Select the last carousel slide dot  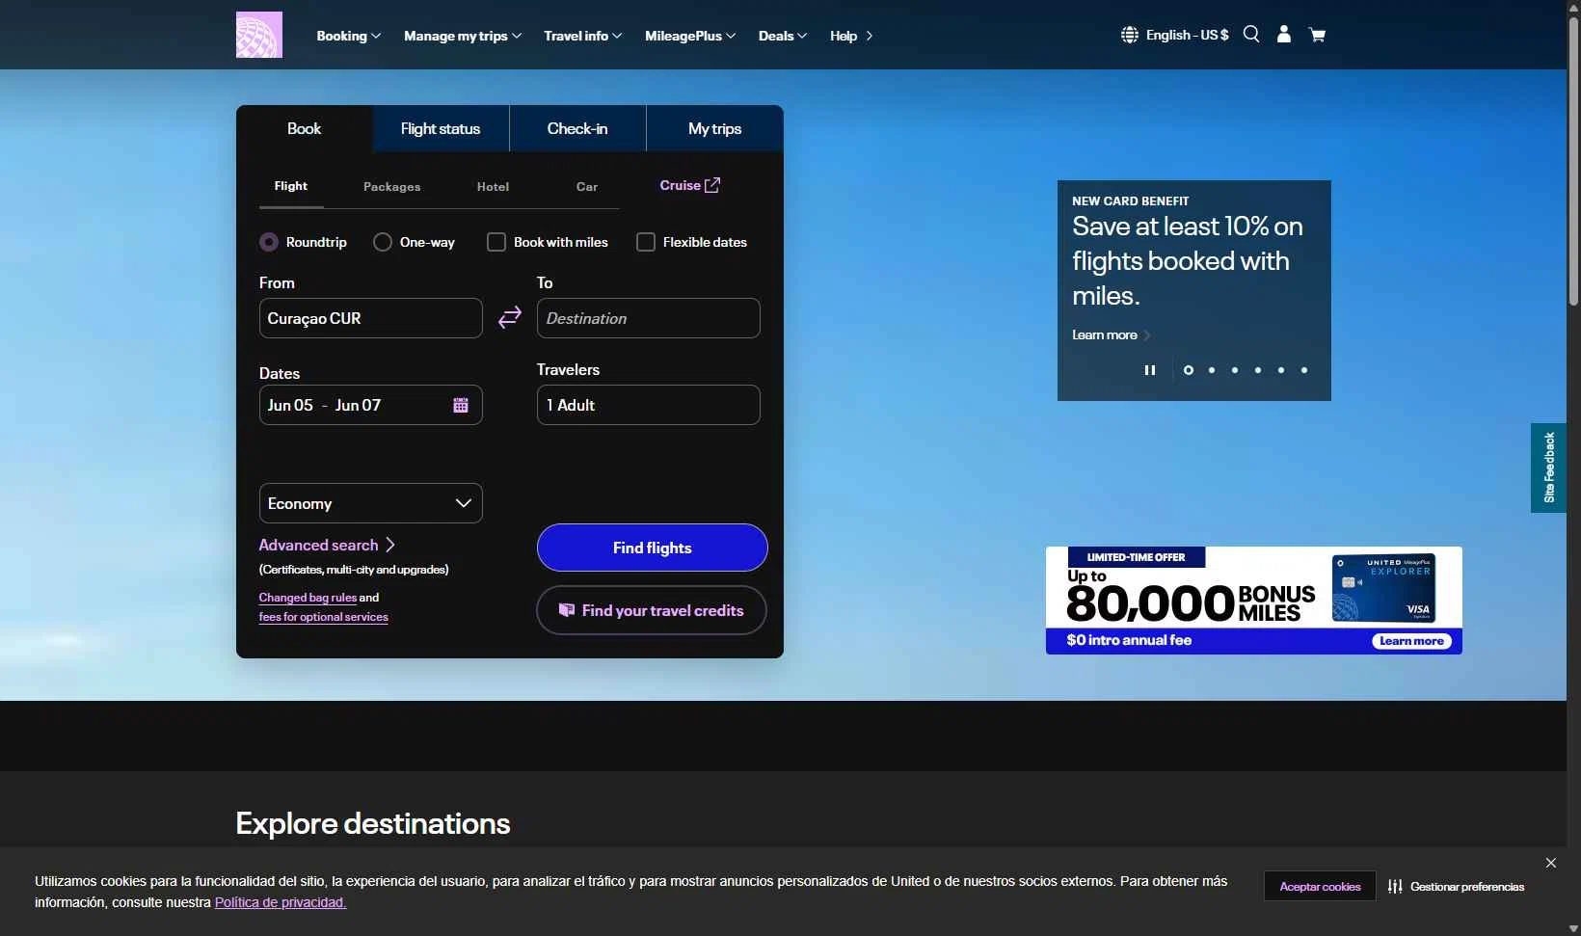tap(1304, 370)
